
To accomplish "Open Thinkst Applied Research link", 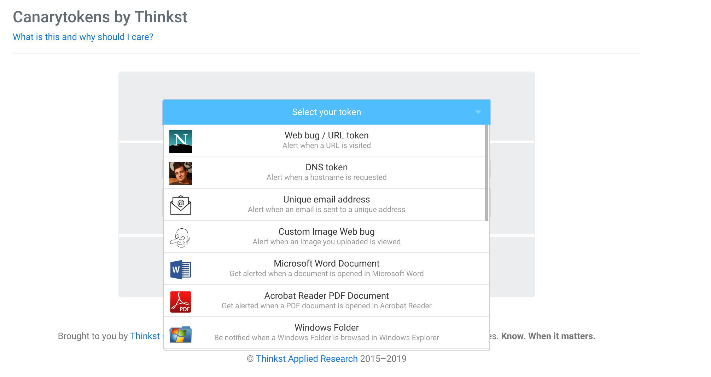I will (x=307, y=359).
